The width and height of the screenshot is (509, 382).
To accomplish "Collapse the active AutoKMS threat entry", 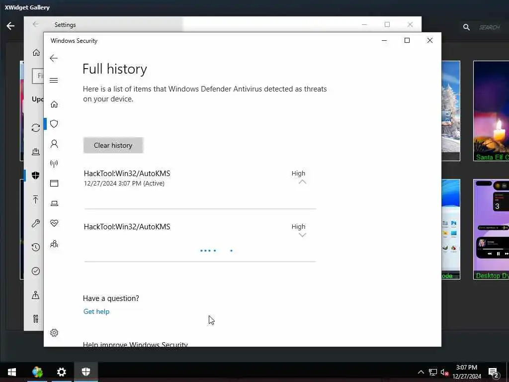I will (x=302, y=182).
